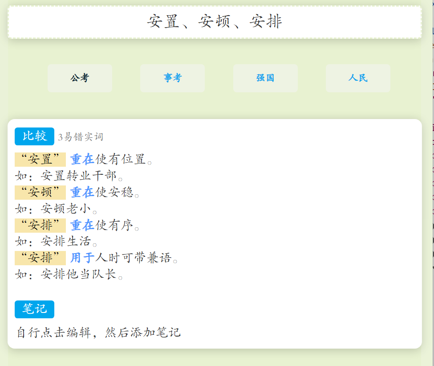This screenshot has height=366, width=434.
Task: Click the text 重在使有序
Action: point(104,226)
